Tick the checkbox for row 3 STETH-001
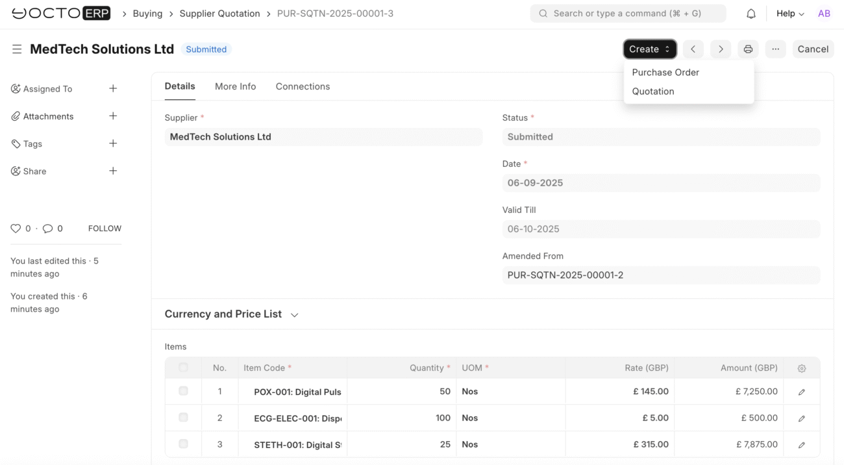 183,444
